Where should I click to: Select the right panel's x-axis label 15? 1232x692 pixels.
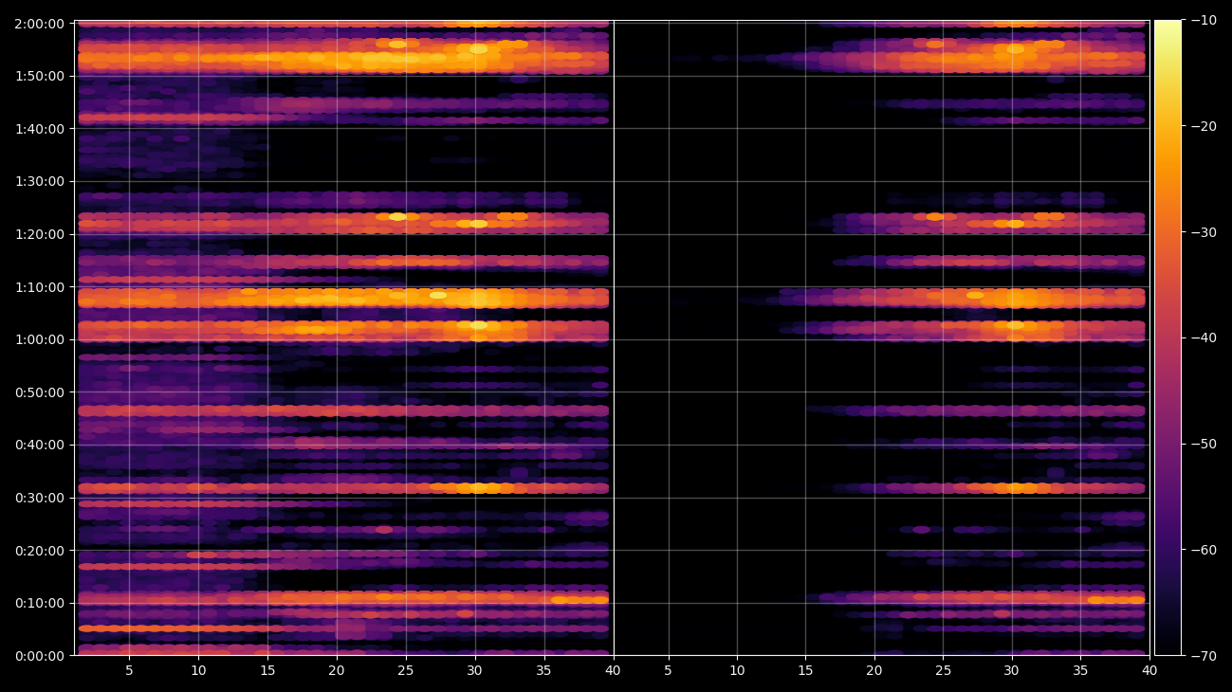click(x=806, y=671)
